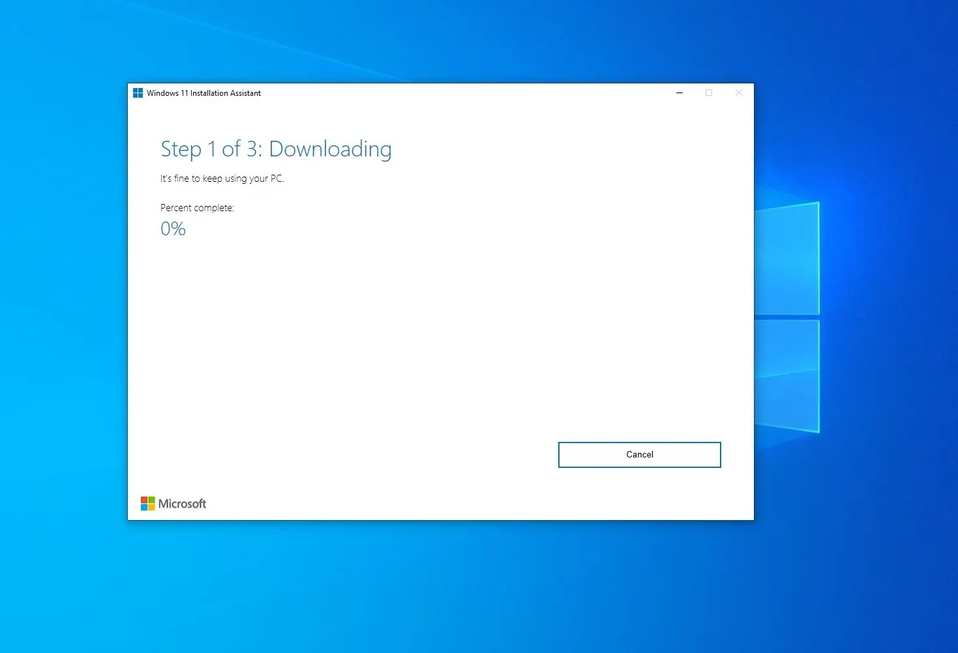Viewport: 958px width, 653px height.
Task: Click the red square in the Microsoft logo
Action: [x=143, y=499]
